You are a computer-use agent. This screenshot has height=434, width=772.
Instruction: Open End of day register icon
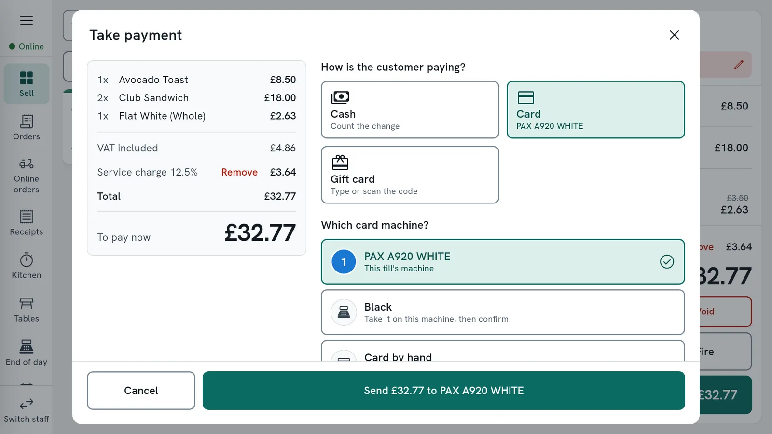[x=27, y=346]
